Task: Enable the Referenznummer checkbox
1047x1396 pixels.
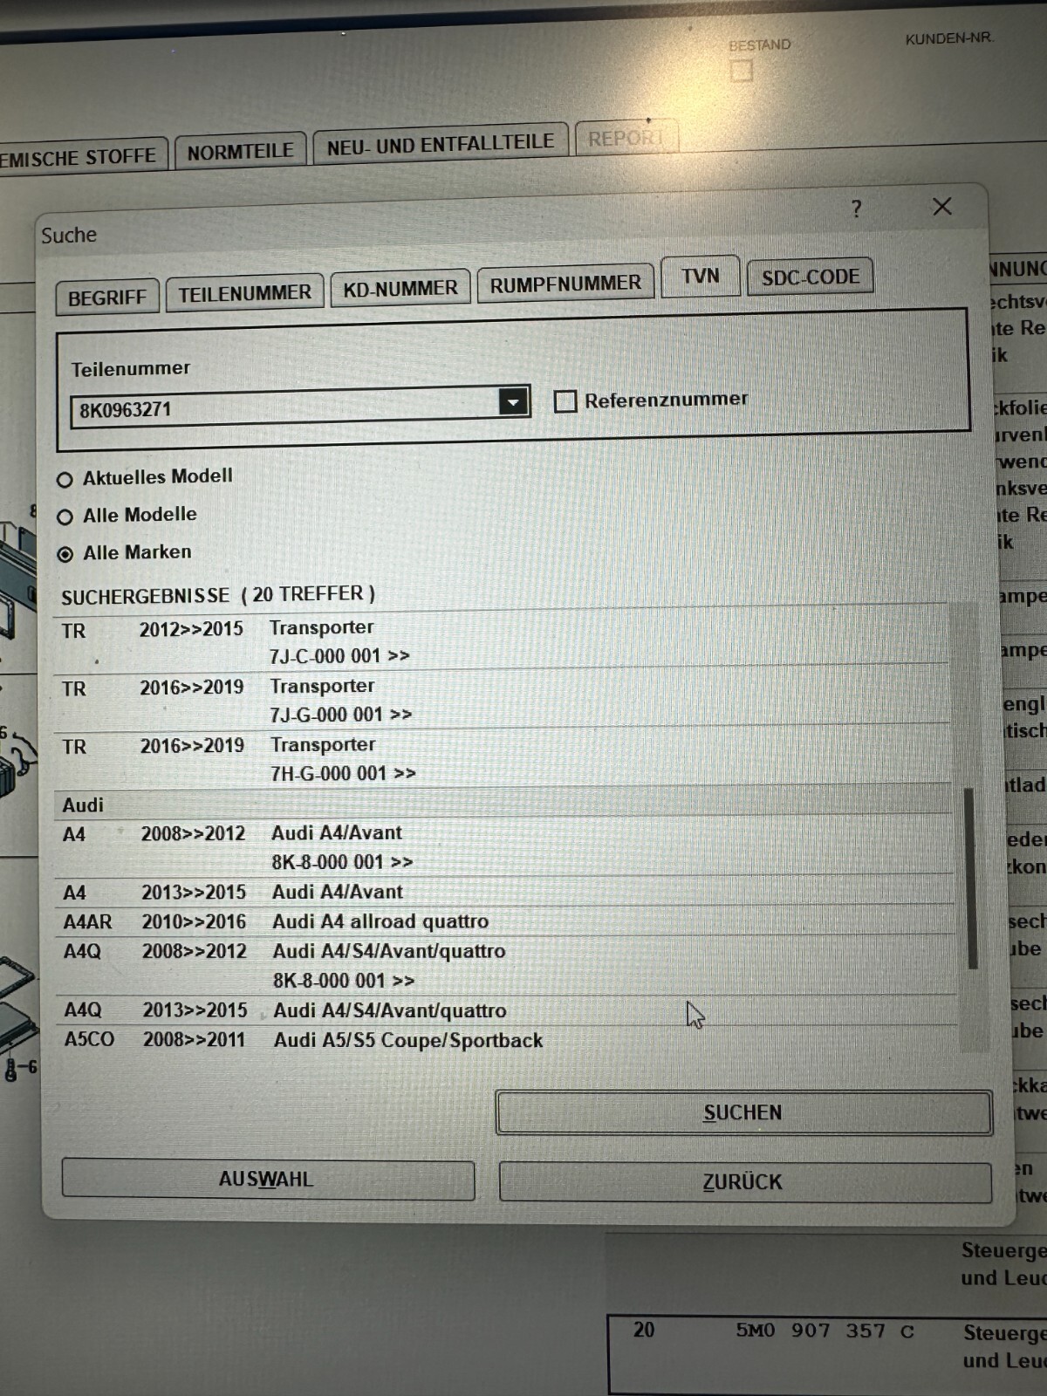Action: click(x=565, y=401)
